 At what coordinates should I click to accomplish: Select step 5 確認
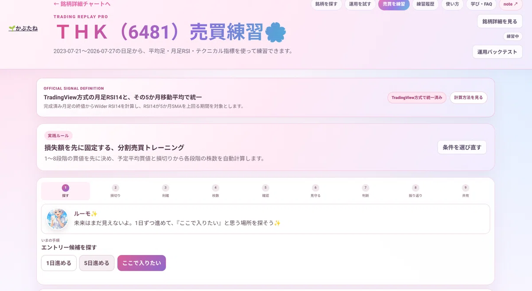point(266,191)
